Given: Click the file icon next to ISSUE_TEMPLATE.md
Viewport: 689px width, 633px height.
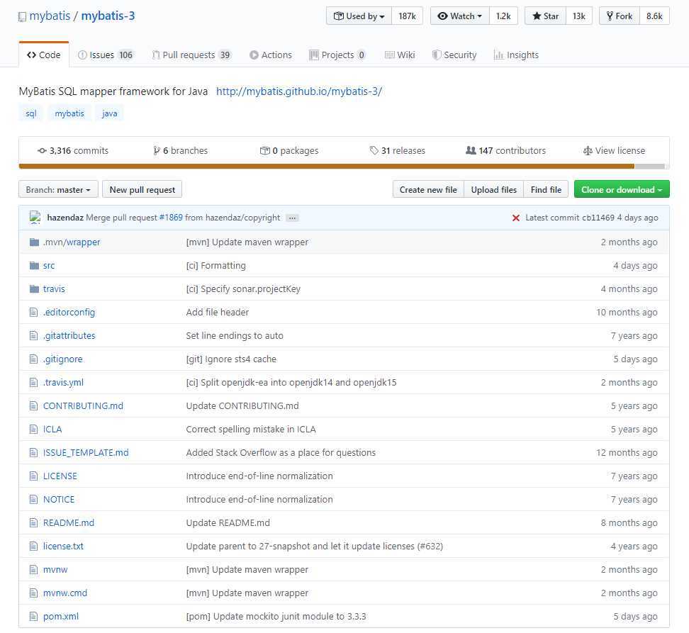Looking at the screenshot, I should tap(33, 452).
